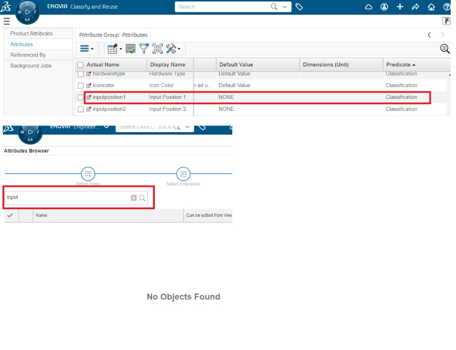Click the NONE default value of inputposition2
456x350 pixels.
click(226, 109)
